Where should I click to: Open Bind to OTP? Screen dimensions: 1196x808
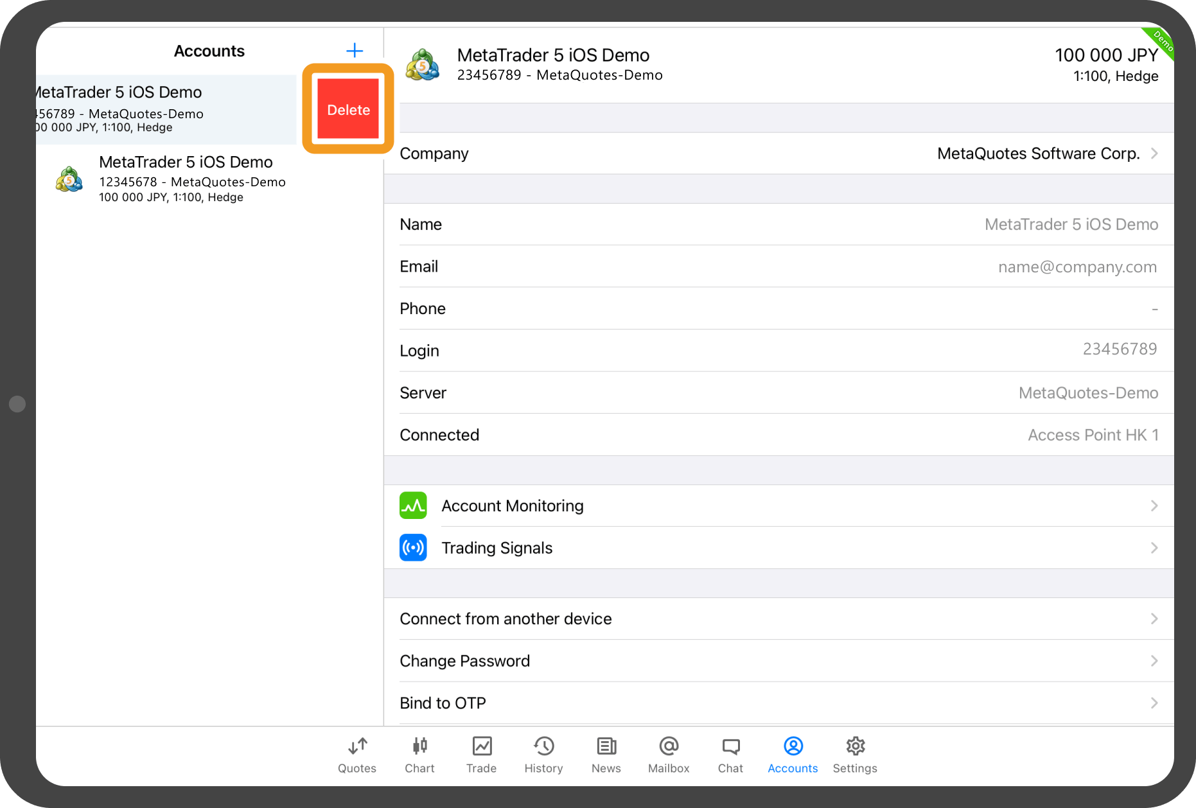pyautogui.click(x=778, y=703)
